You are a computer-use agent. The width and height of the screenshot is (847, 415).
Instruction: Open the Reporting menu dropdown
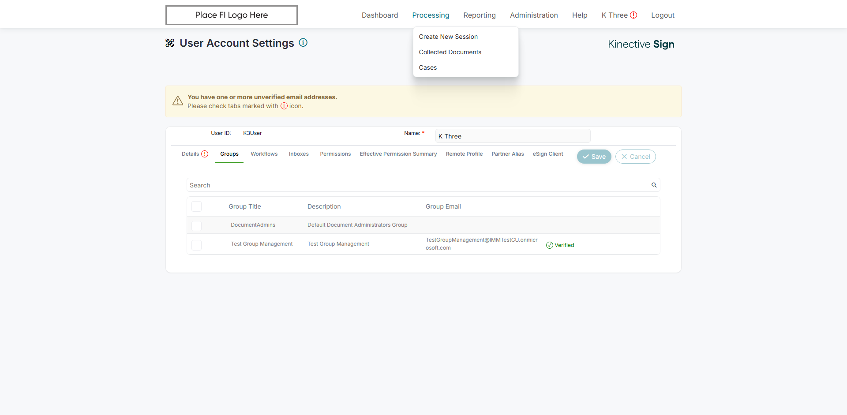[x=480, y=15]
